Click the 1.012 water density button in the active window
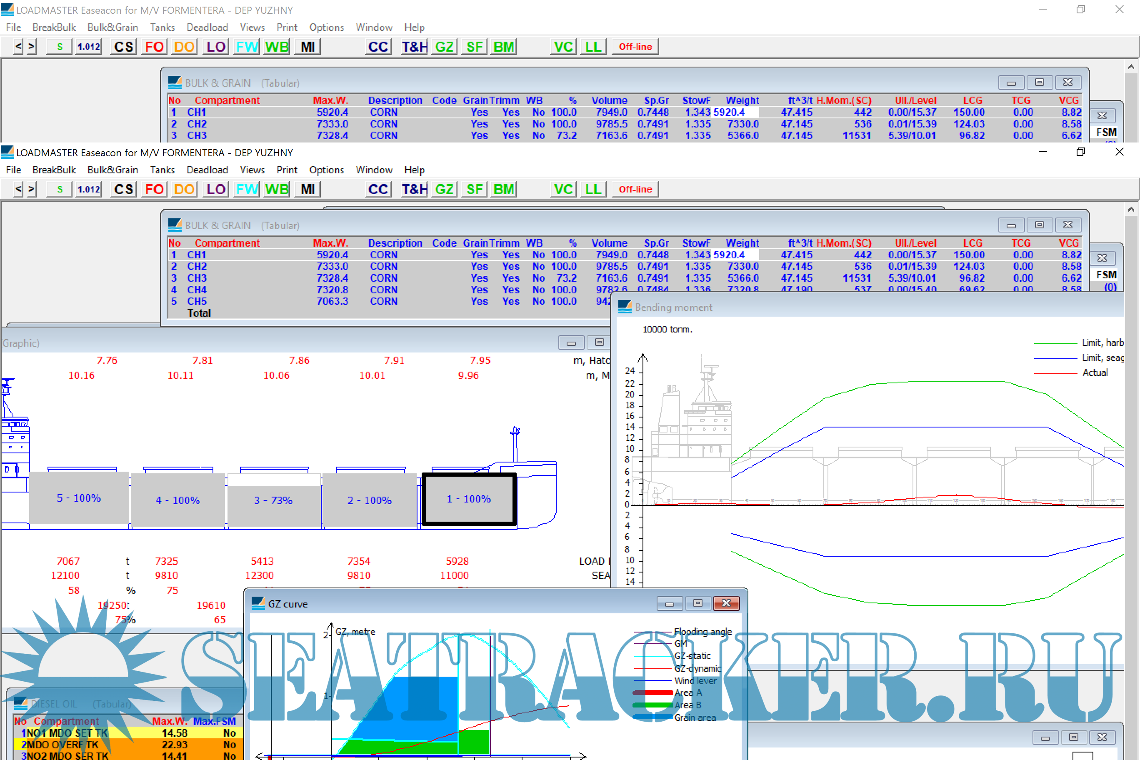Viewport: 1140px width, 760px height. point(88,189)
